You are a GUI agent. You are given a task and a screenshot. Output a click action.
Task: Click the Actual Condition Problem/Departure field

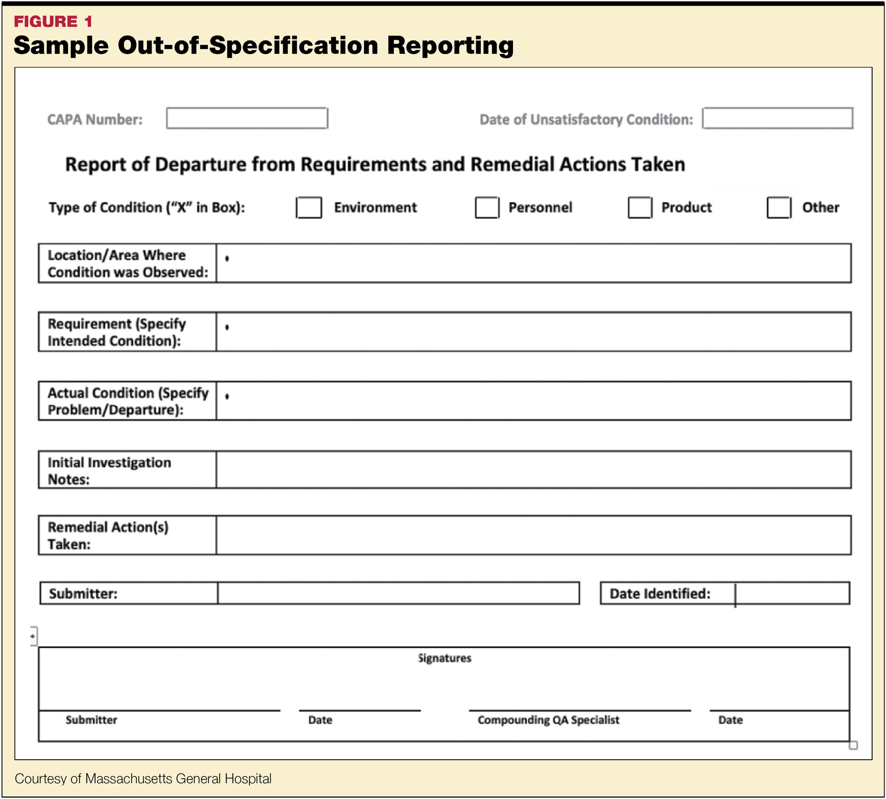533,400
